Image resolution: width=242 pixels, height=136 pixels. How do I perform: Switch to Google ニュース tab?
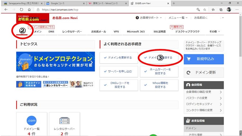point(66,3)
